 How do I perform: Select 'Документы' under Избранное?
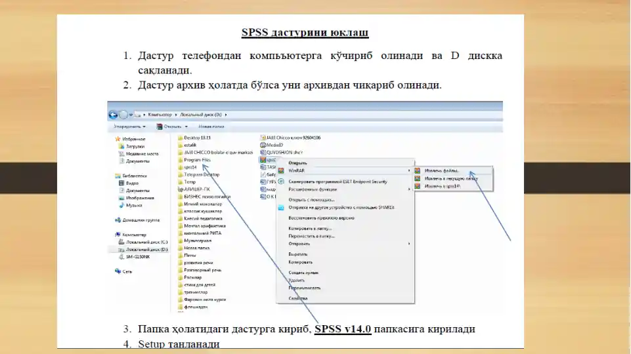tap(138, 161)
